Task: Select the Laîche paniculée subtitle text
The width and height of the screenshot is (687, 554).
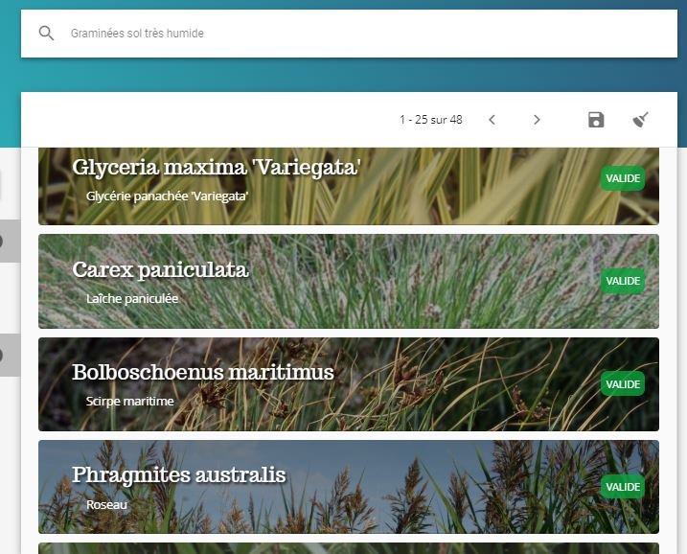Action: point(132,298)
